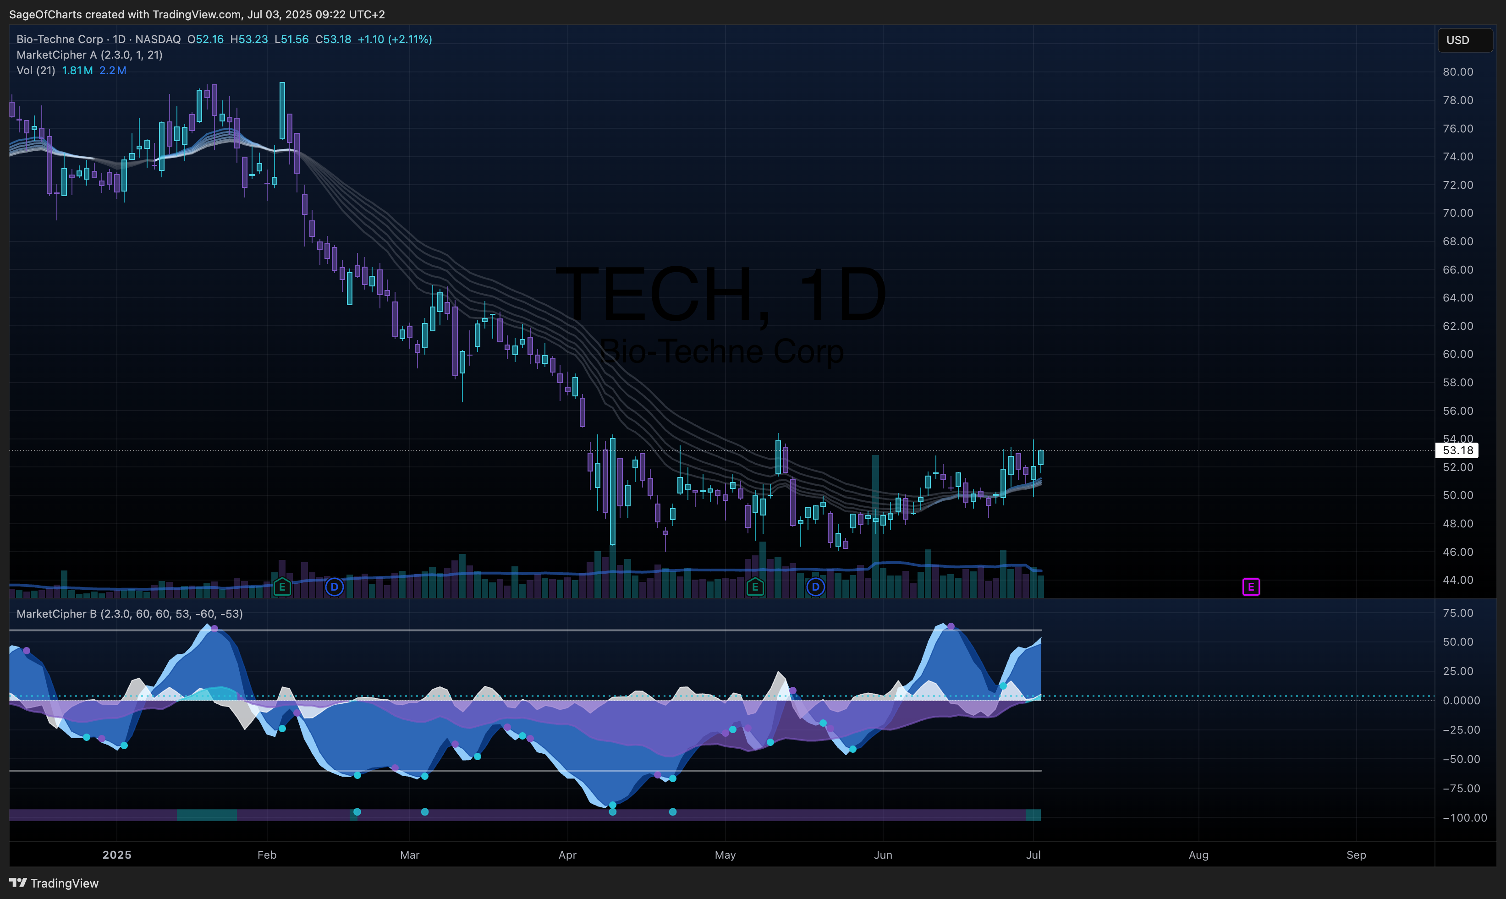Click the upcoming August earnings E marker
The image size is (1506, 899).
pyautogui.click(x=1251, y=587)
